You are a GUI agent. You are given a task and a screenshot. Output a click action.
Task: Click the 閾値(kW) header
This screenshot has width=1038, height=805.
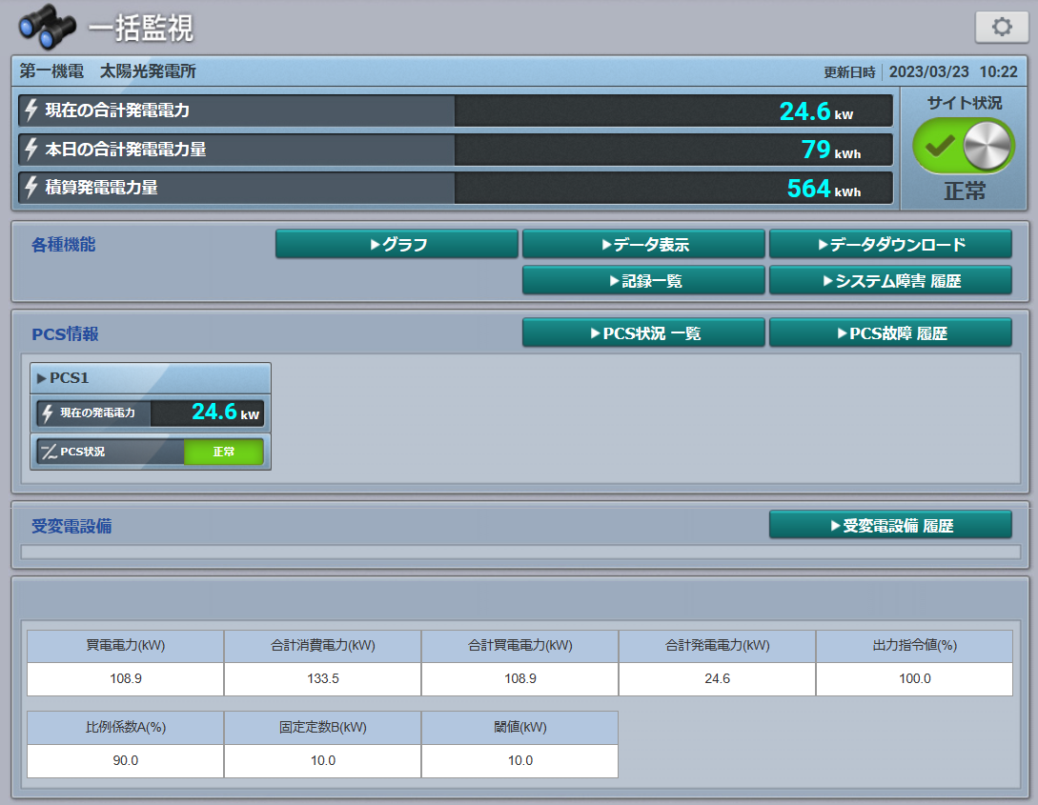click(x=519, y=728)
